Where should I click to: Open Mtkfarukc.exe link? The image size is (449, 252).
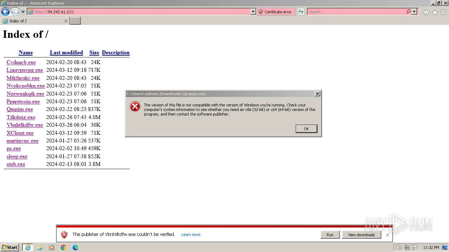click(x=23, y=78)
